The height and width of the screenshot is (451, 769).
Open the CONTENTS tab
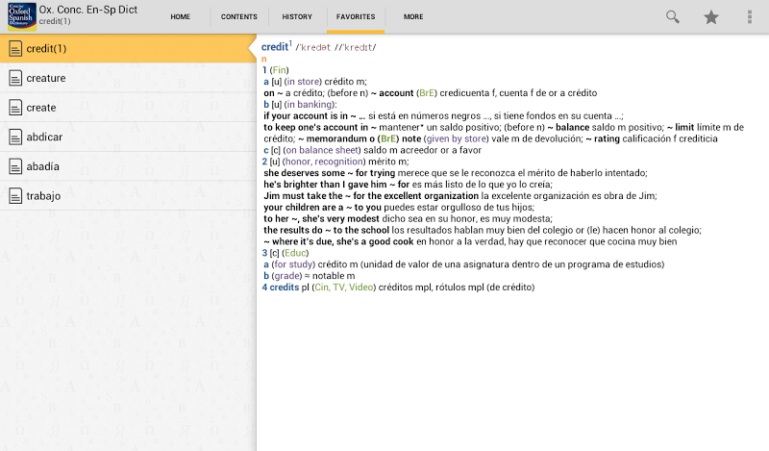[x=238, y=17]
